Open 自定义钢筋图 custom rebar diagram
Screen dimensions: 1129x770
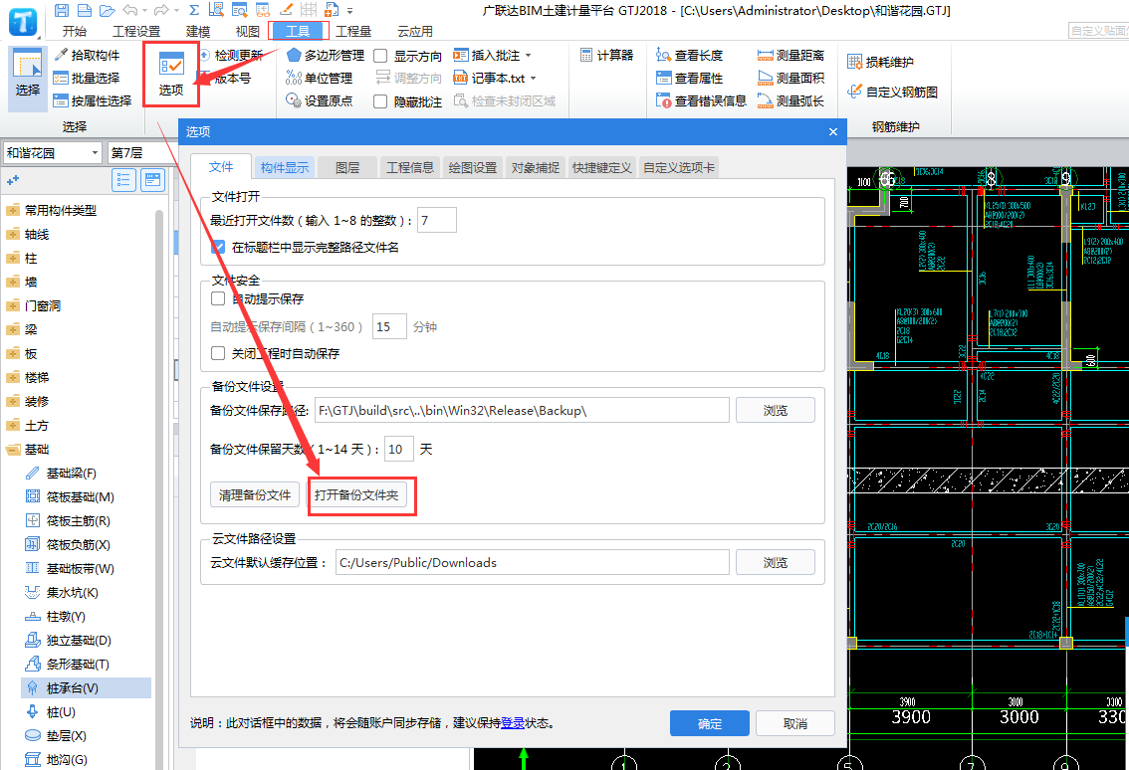(x=892, y=92)
